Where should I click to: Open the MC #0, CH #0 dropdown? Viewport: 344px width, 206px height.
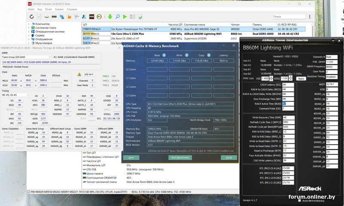pyautogui.click(x=15, y=95)
